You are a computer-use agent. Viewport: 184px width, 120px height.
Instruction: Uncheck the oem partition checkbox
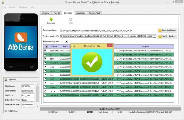45,83
